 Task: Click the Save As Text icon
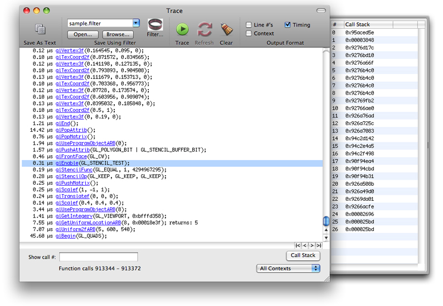pyautogui.click(x=40, y=29)
